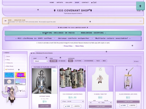Select the Shop navigation item
146x109 pixels.
click(x=77, y=2)
